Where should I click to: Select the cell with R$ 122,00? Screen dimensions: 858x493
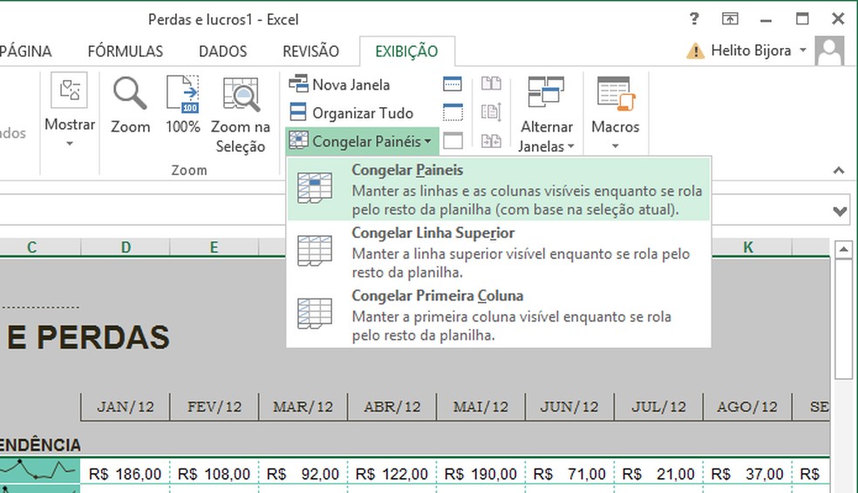tap(392, 473)
